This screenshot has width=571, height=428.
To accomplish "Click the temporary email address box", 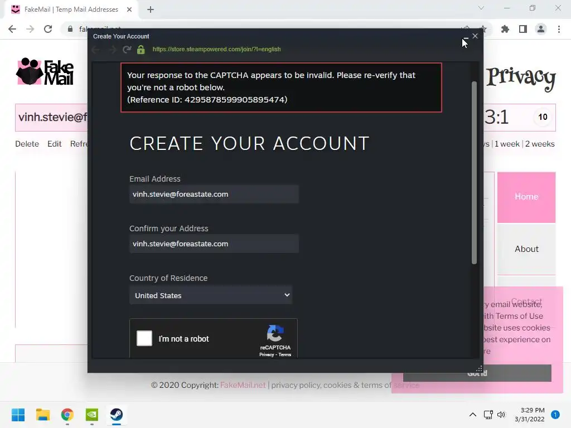I will pyautogui.click(x=51, y=117).
